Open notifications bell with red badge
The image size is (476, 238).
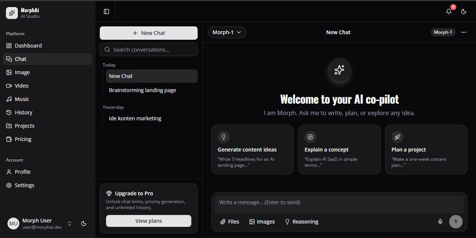(449, 11)
